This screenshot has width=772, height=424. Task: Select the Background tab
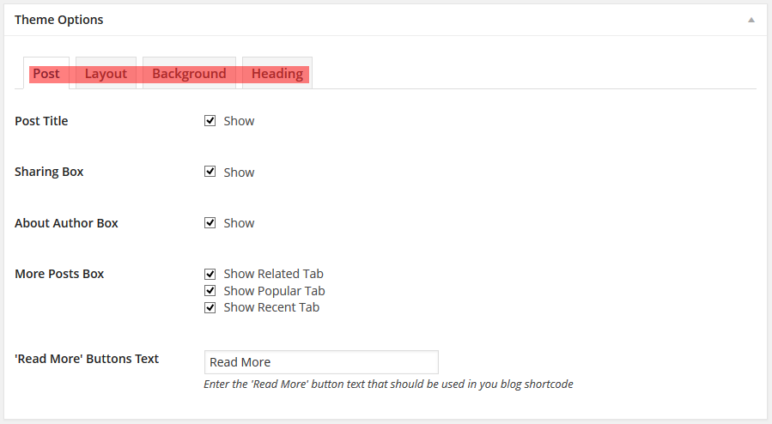189,74
